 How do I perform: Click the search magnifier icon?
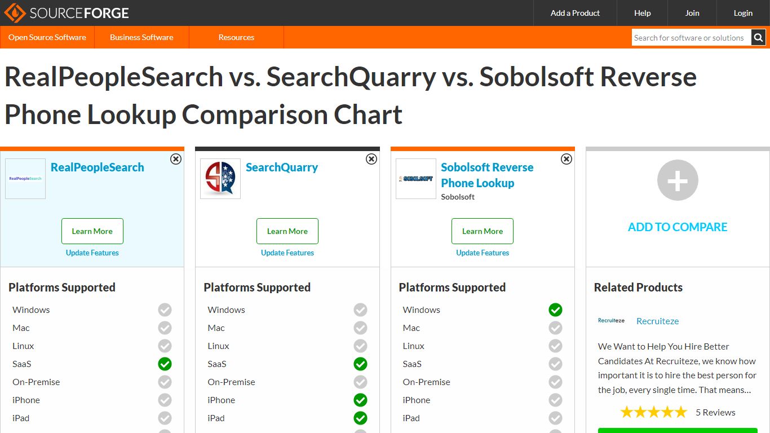click(759, 38)
